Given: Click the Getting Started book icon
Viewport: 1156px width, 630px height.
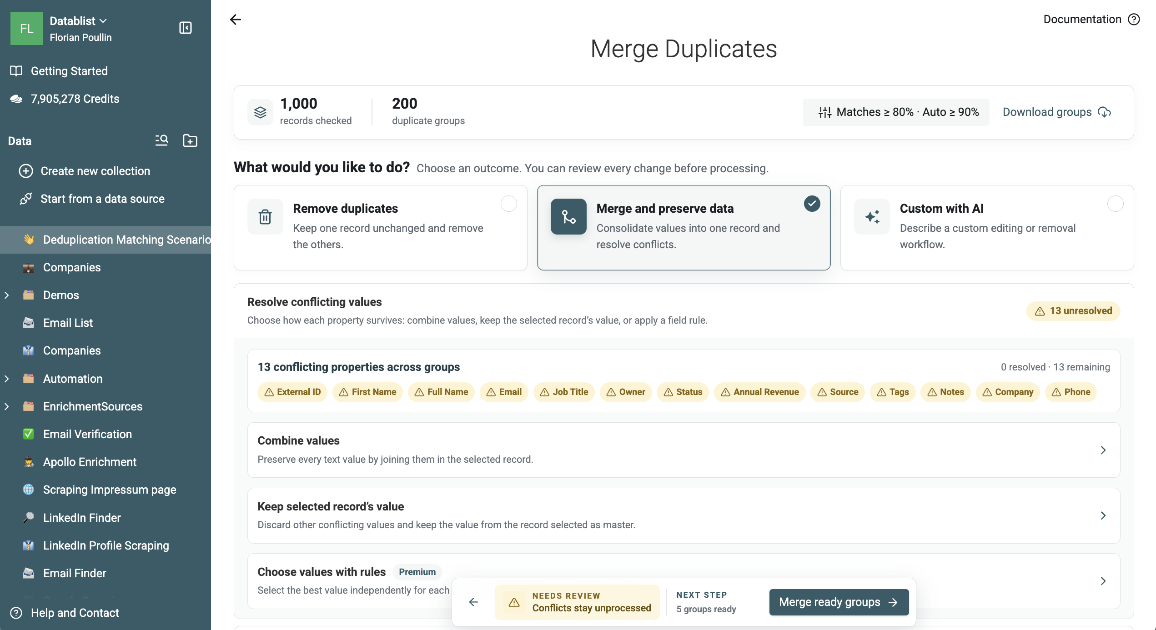Looking at the screenshot, I should pyautogui.click(x=16, y=71).
